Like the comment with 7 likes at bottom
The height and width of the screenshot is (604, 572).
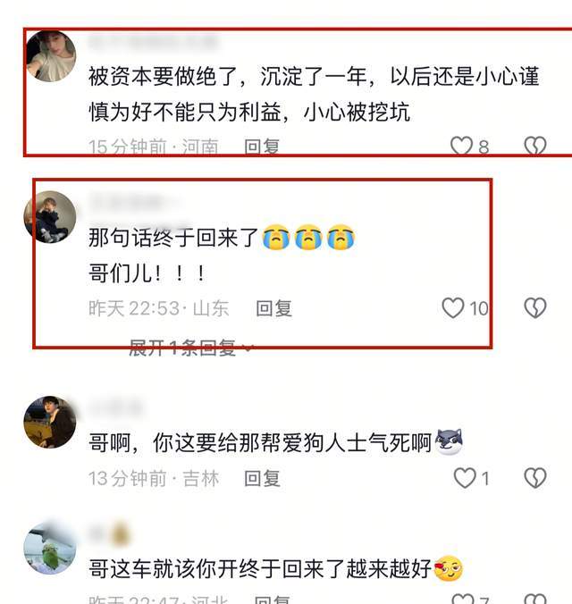(463, 599)
